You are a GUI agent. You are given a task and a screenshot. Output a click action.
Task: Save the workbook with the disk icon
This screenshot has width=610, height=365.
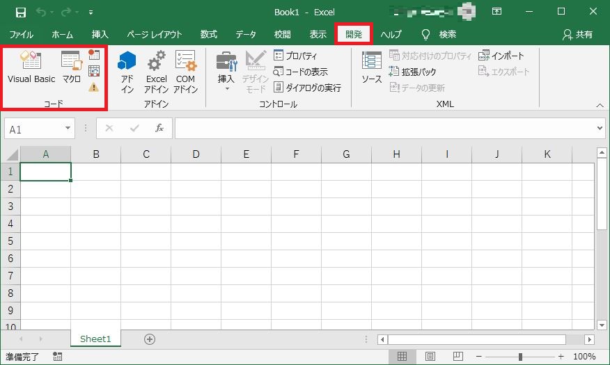pyautogui.click(x=21, y=13)
